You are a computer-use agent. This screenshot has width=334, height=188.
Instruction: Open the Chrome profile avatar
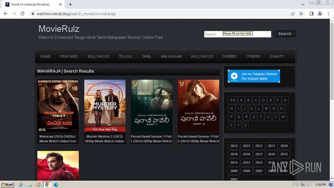[320, 14]
